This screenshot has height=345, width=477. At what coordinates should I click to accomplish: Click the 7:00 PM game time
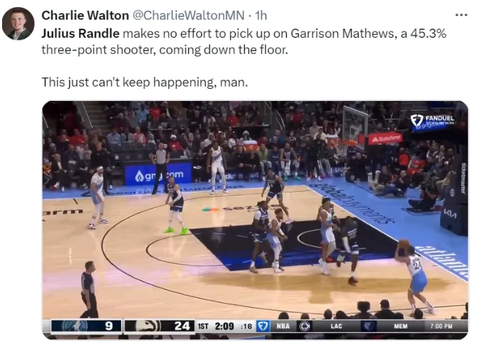(441, 326)
